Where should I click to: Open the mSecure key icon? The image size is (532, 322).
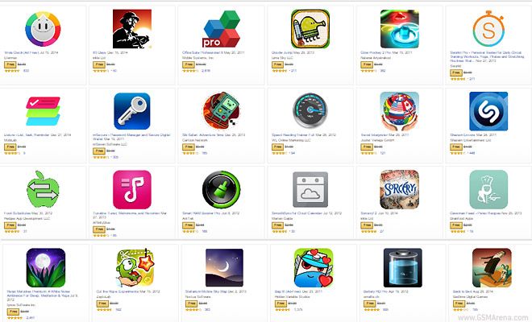[x=132, y=111]
